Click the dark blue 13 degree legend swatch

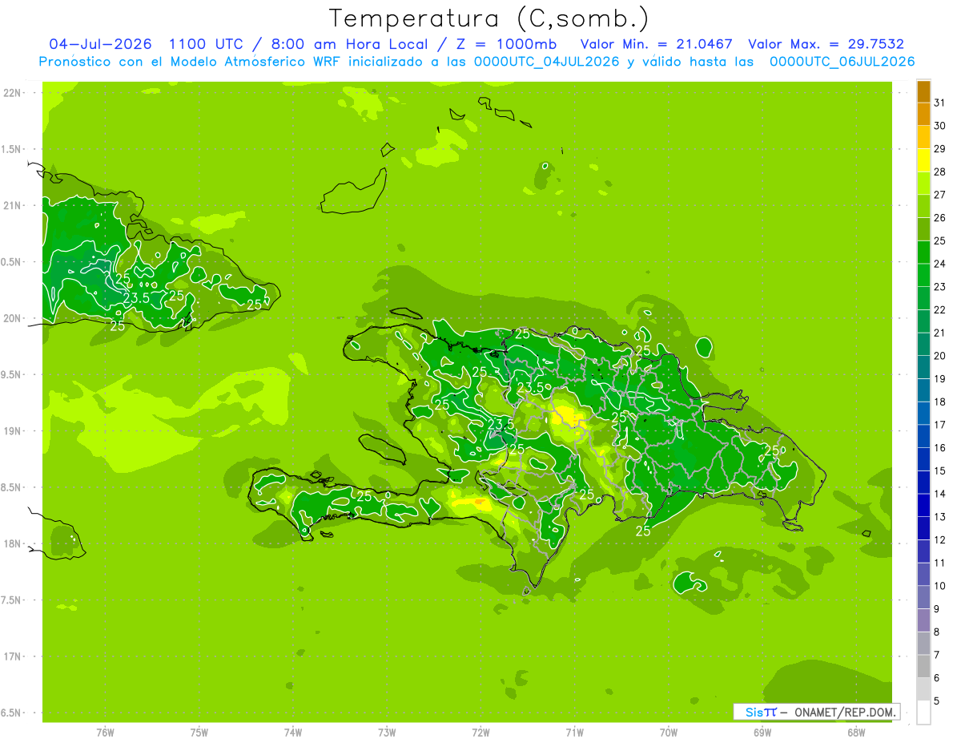(x=923, y=505)
